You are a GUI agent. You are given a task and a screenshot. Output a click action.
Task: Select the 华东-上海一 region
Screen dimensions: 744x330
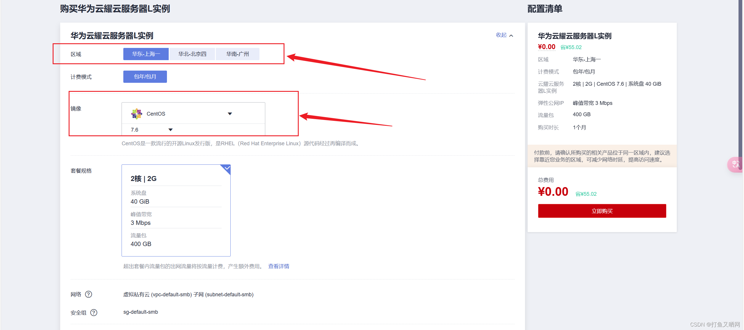point(146,54)
